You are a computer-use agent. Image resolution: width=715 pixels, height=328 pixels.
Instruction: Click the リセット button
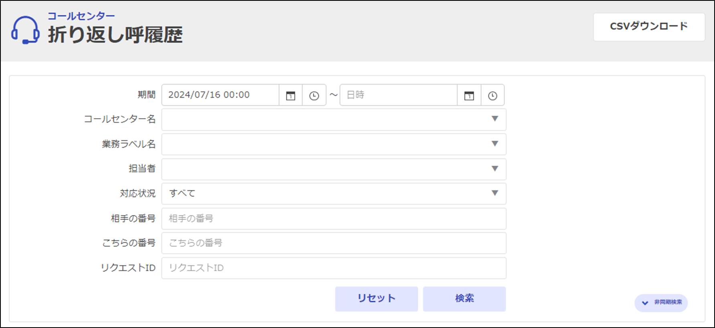377,299
